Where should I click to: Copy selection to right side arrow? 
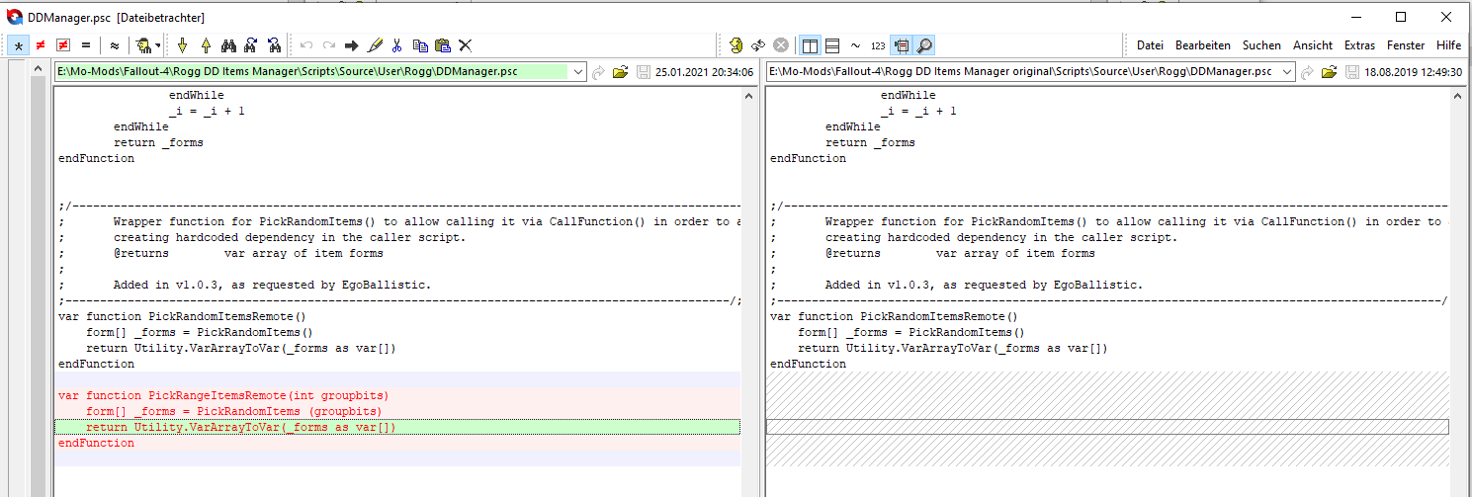coord(351,45)
